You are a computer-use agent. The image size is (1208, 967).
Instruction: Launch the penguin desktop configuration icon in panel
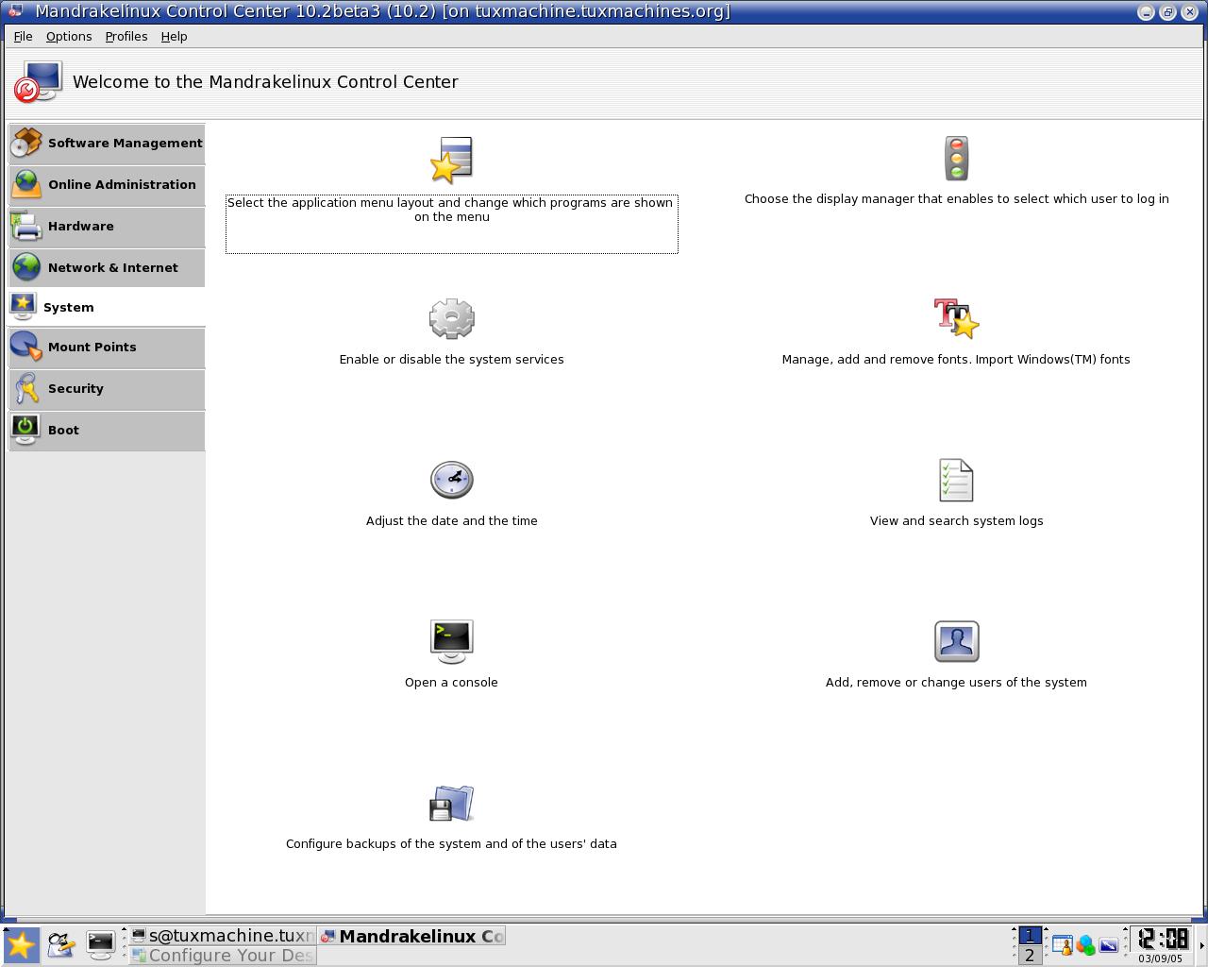tap(60, 945)
